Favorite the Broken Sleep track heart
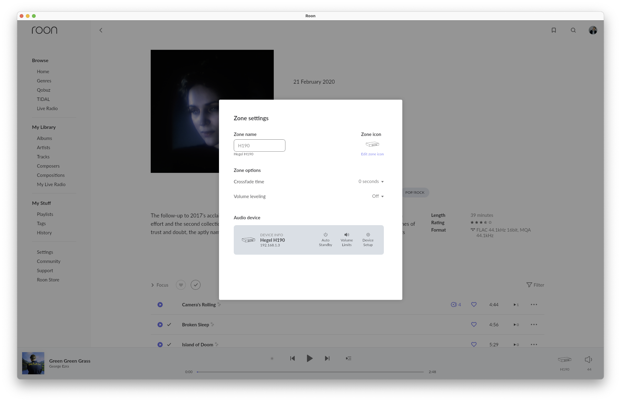Viewport: 621px width, 402px height. pyautogui.click(x=474, y=324)
